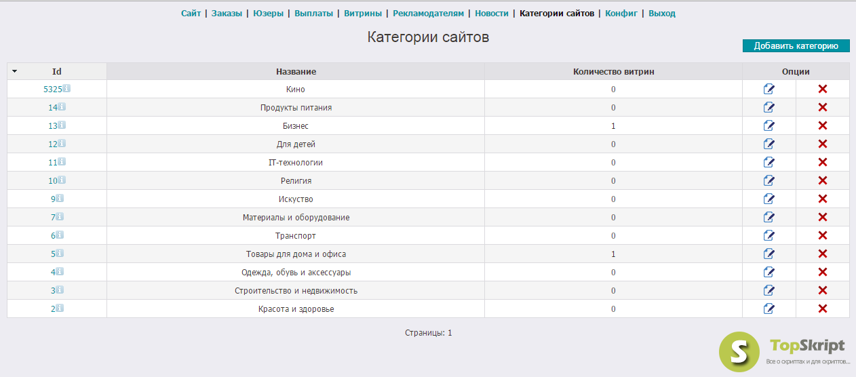Navigate to Выплаты
The width and height of the screenshot is (856, 377).
[314, 13]
